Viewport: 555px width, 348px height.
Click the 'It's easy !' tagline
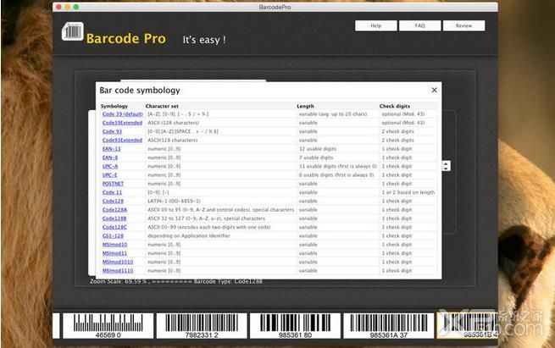pyautogui.click(x=204, y=40)
